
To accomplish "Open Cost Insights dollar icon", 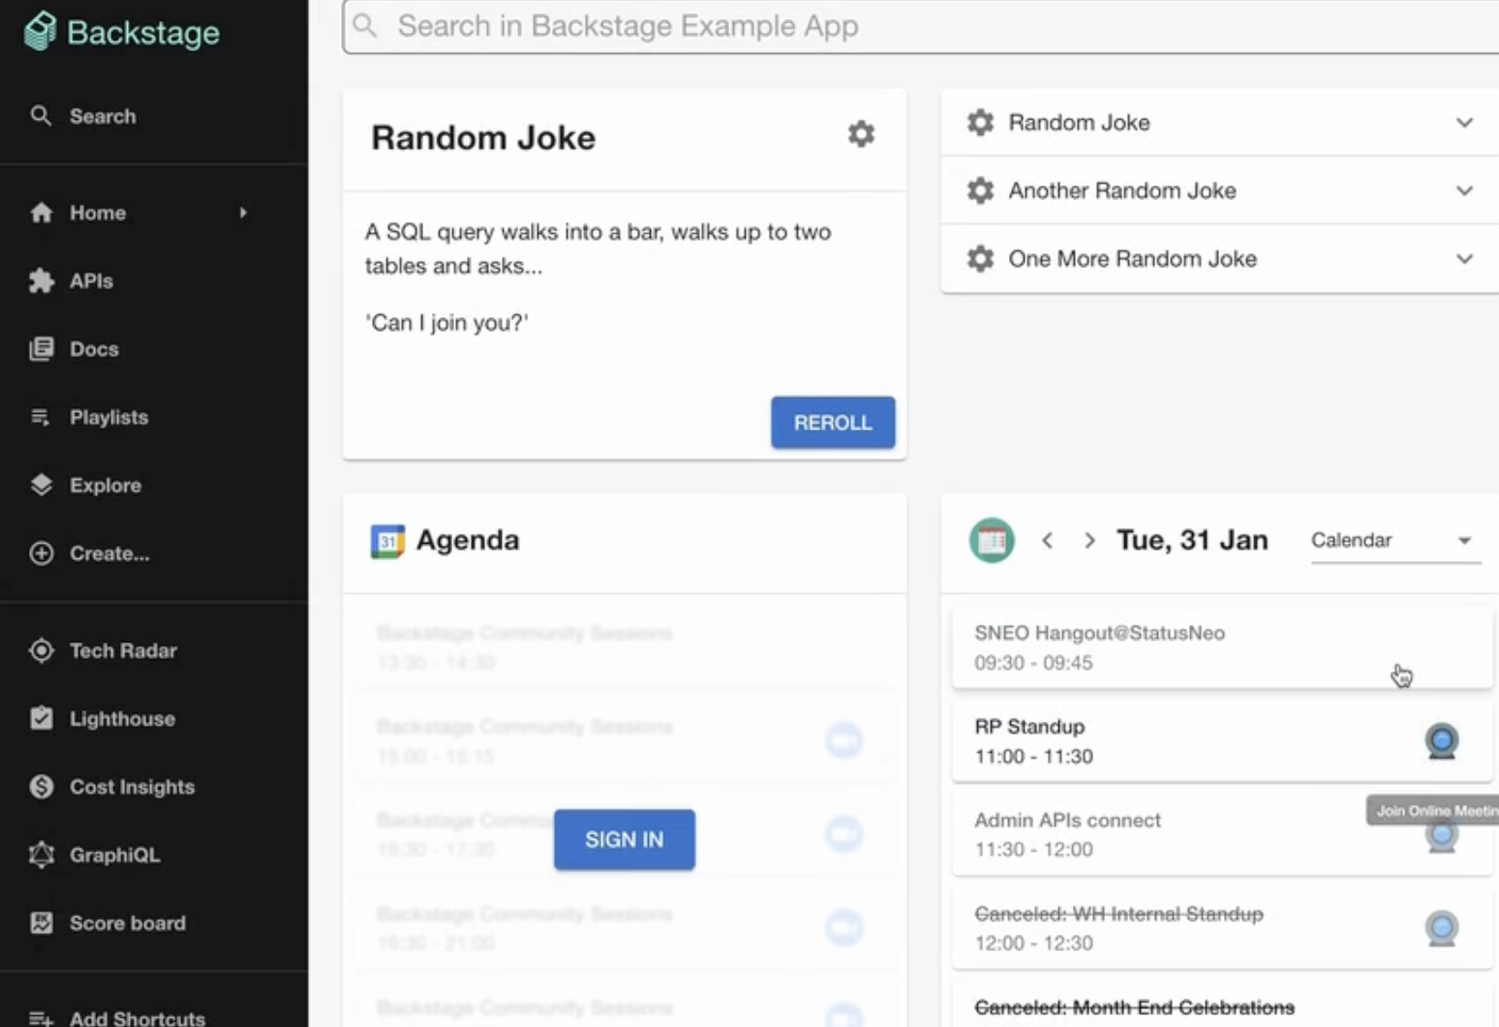I will point(41,787).
